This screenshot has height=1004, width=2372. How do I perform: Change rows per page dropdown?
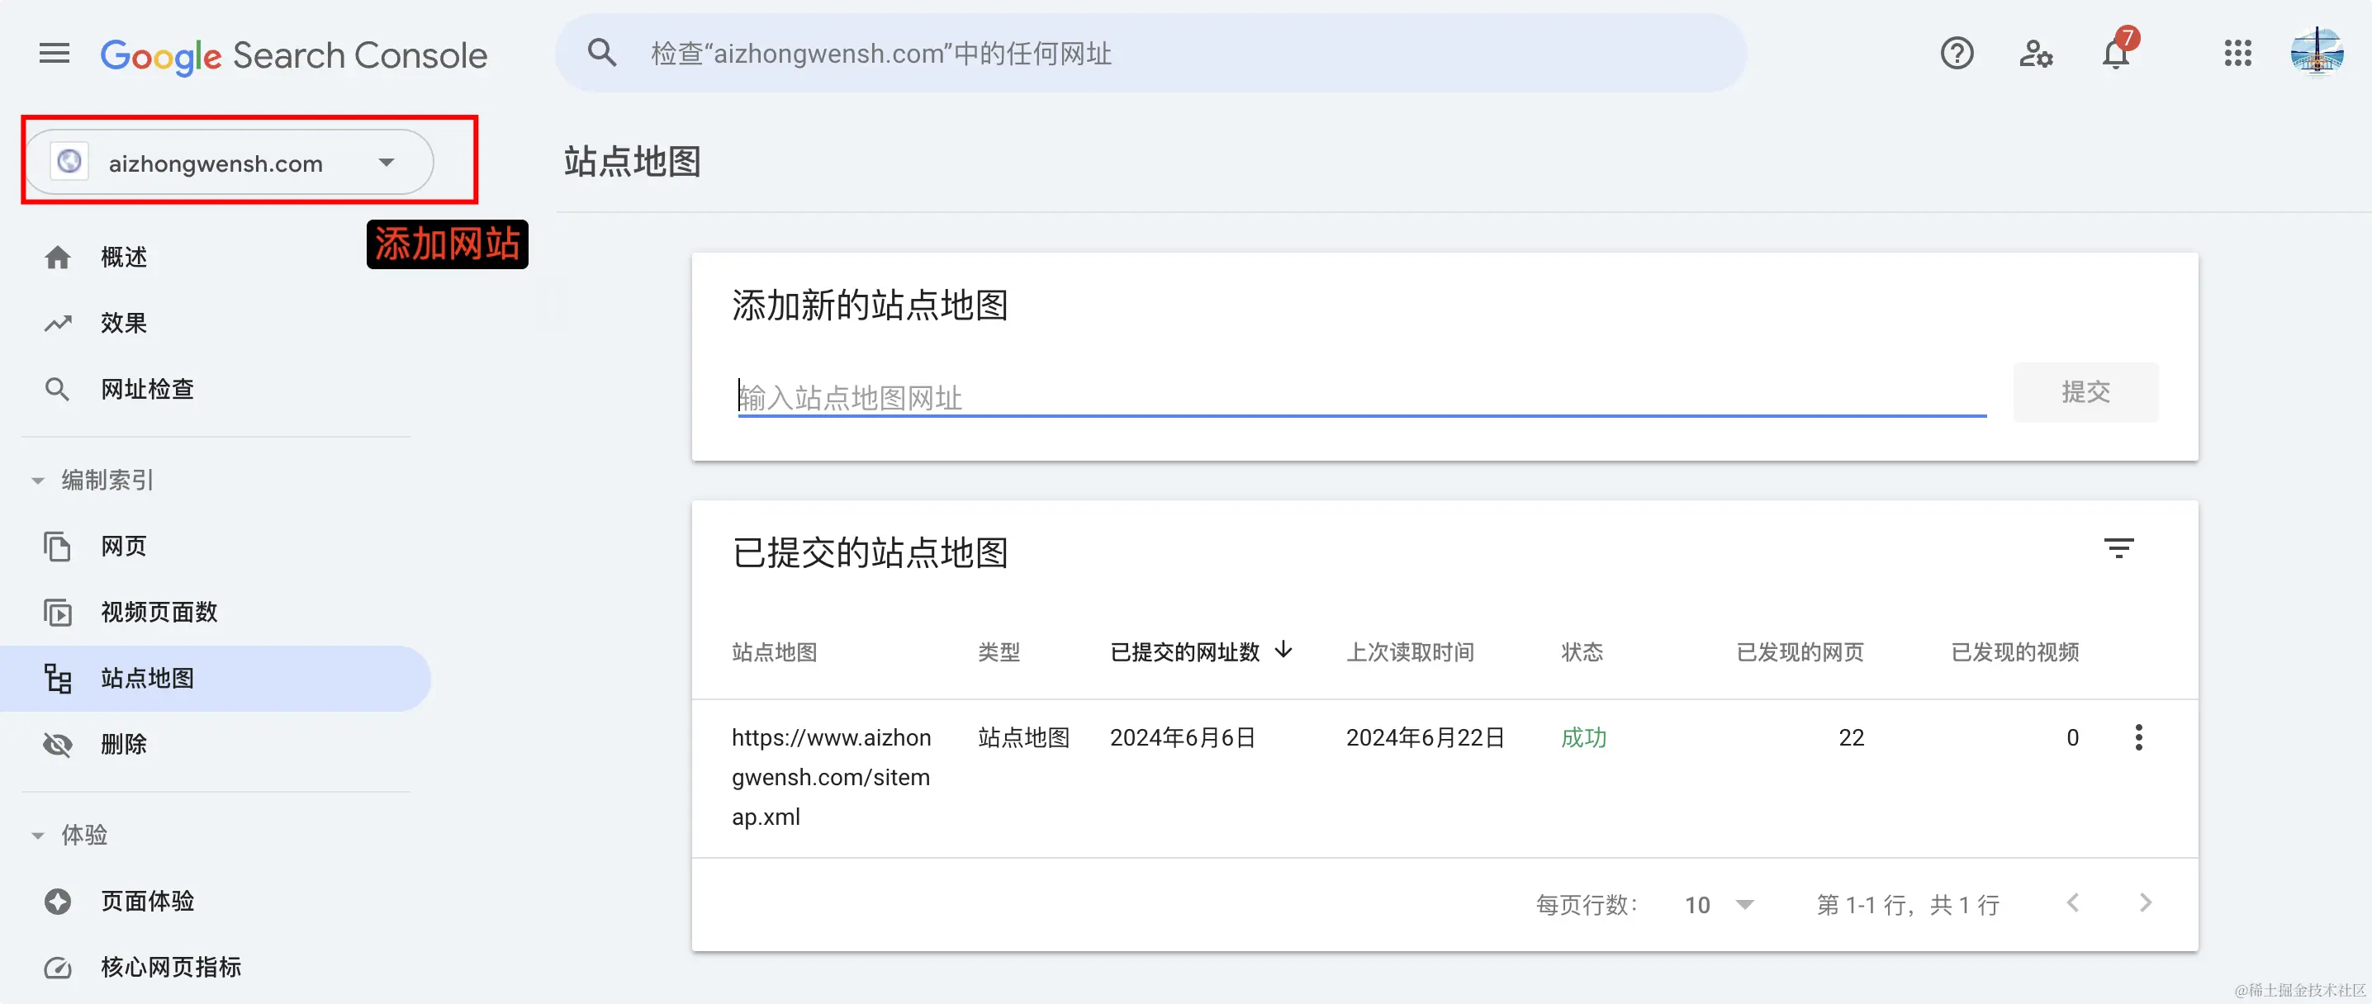tap(1718, 905)
